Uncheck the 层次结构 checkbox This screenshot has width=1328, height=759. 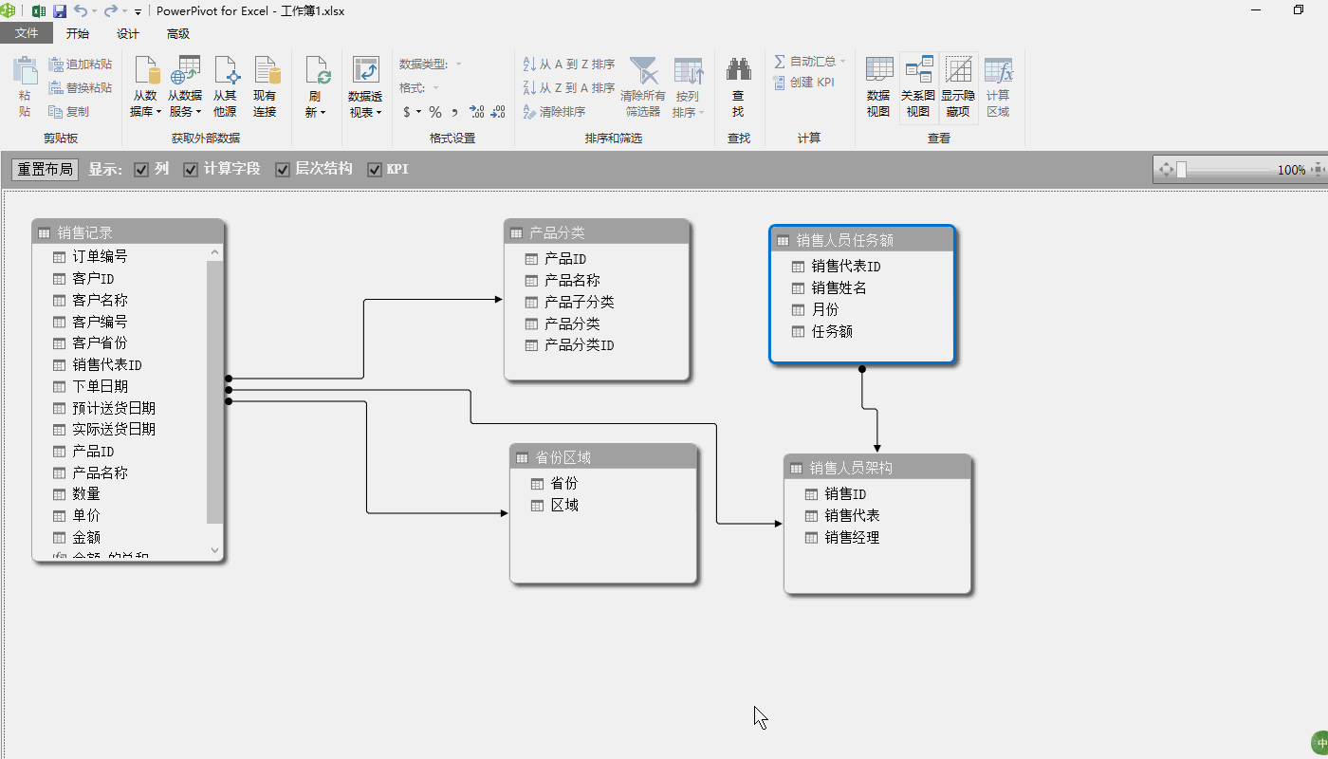pos(283,169)
